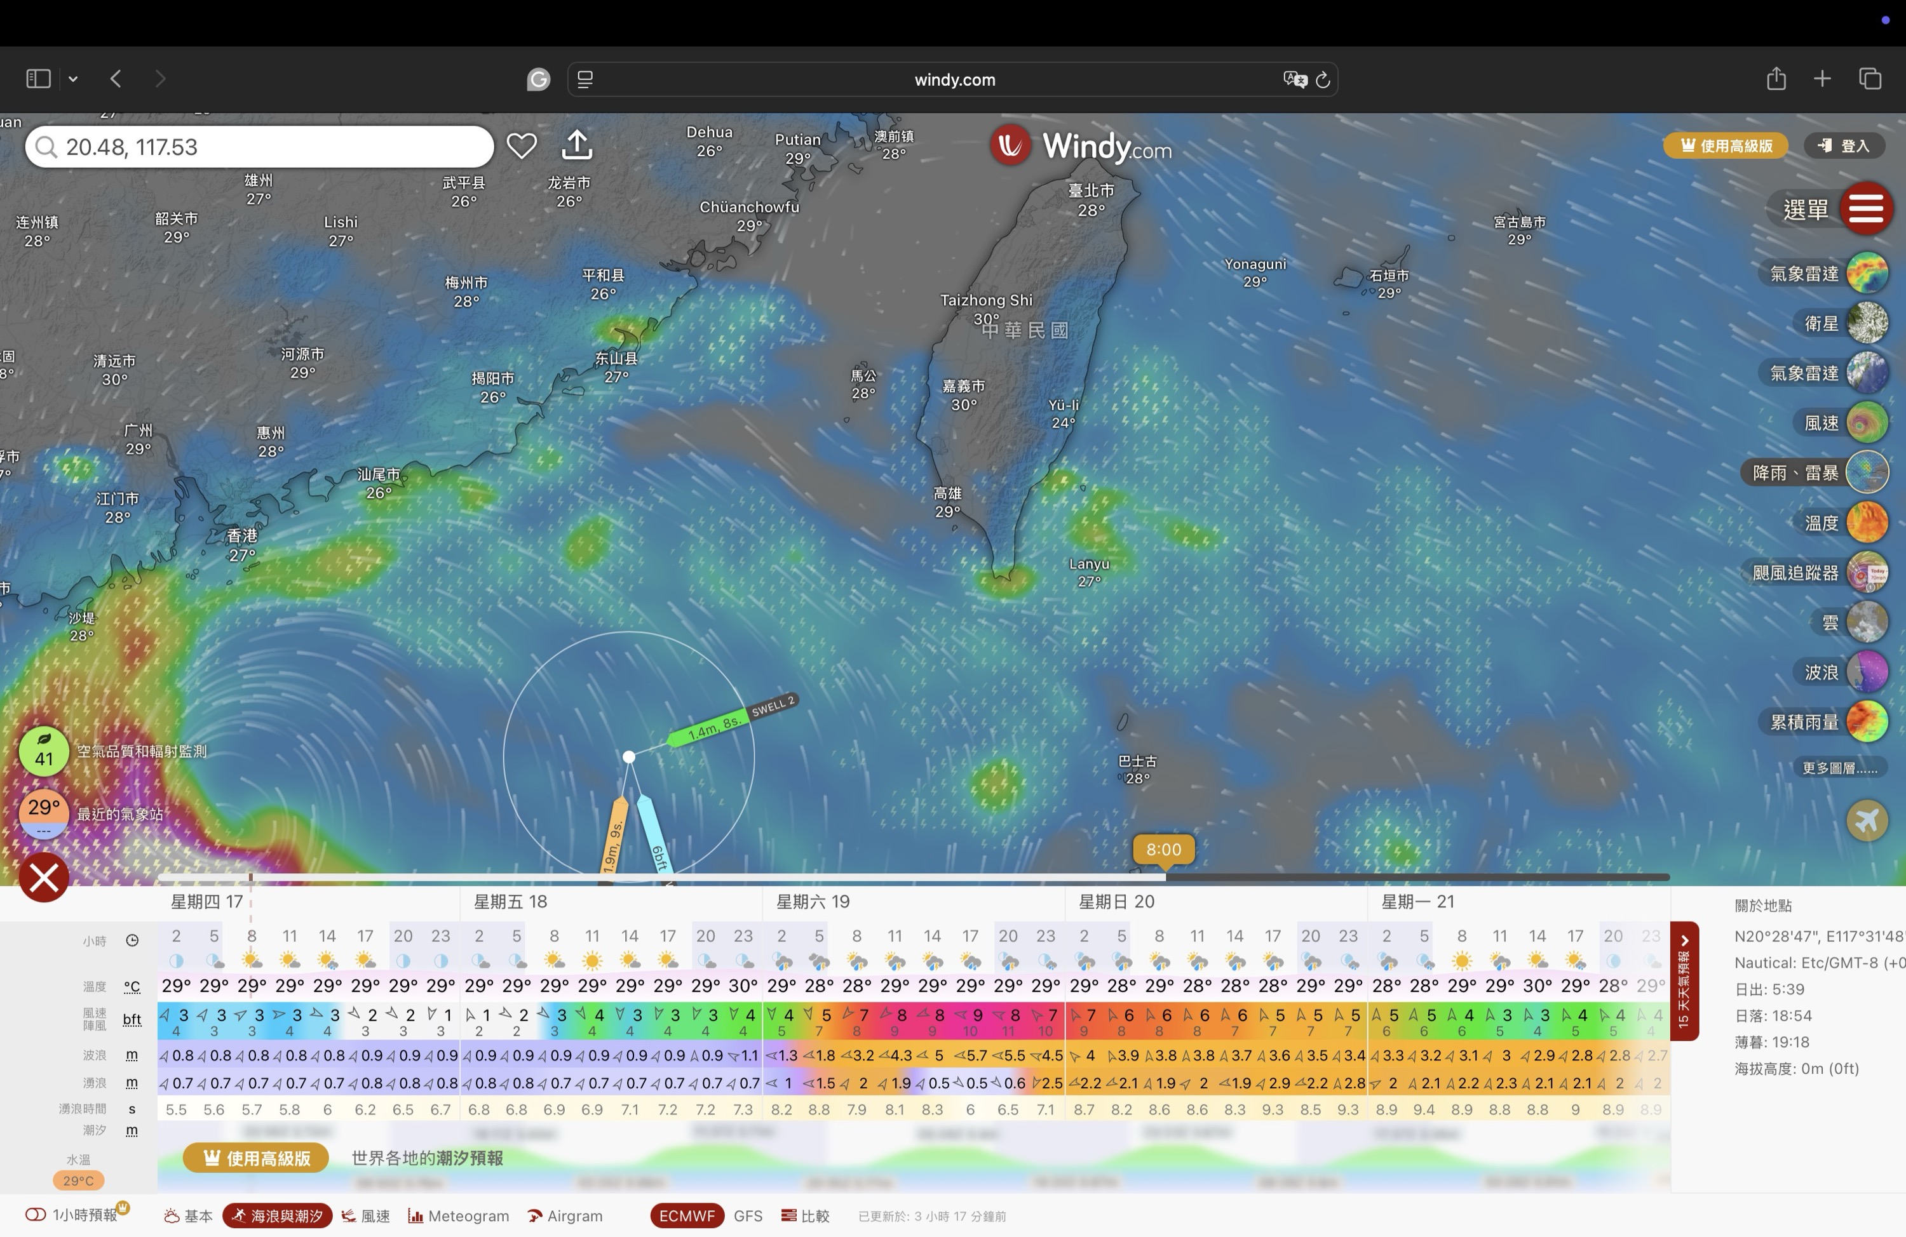This screenshot has height=1237, width=1906.
Task: Click the heart favorite icon
Action: point(522,145)
